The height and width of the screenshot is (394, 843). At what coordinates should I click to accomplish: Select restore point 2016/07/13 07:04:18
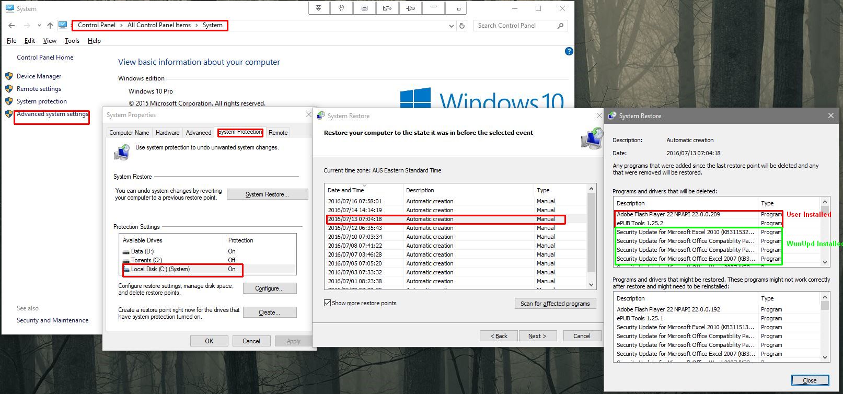456,219
